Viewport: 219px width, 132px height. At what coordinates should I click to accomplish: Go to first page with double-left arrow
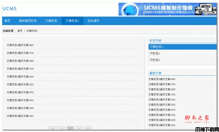pos(53,128)
